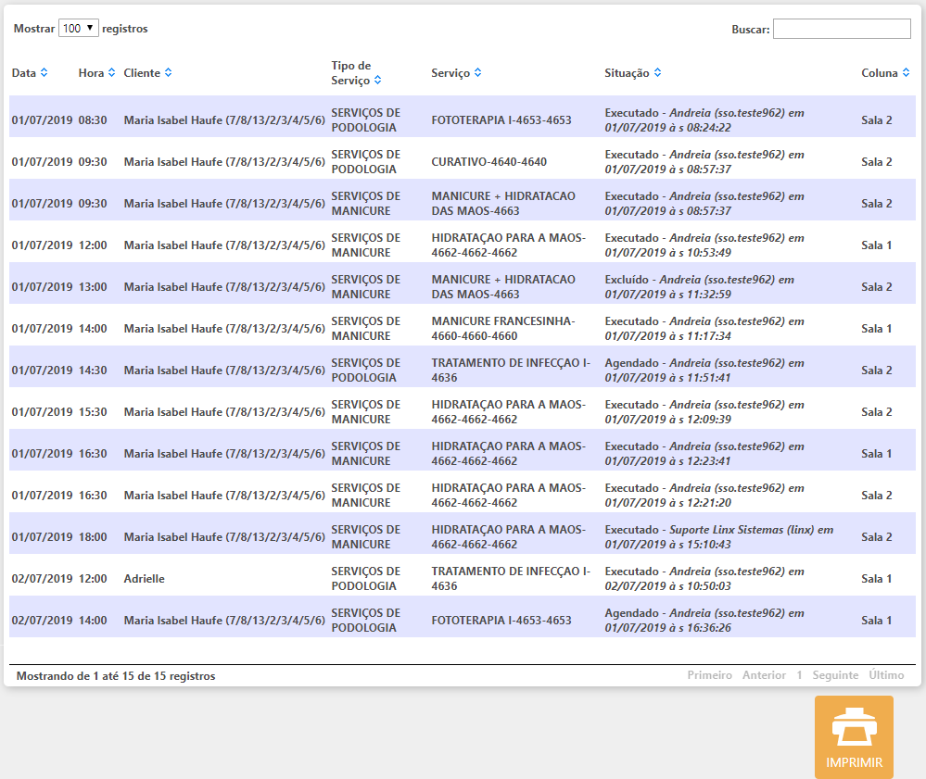Go to Primeiro page link
The height and width of the screenshot is (779, 926).
coord(709,675)
